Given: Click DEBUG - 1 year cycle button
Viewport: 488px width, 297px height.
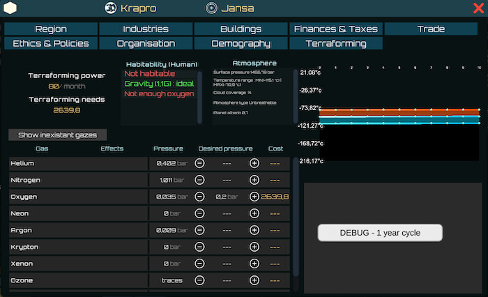Looking at the screenshot, I should (380, 232).
